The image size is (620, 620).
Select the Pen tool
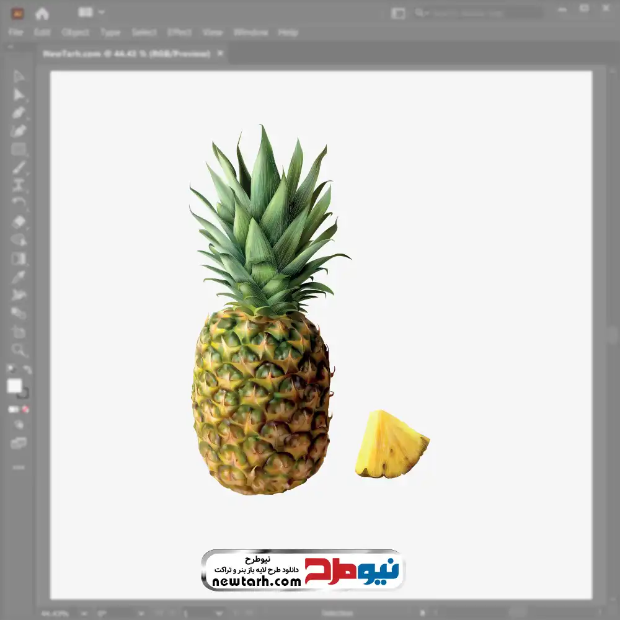(19, 113)
